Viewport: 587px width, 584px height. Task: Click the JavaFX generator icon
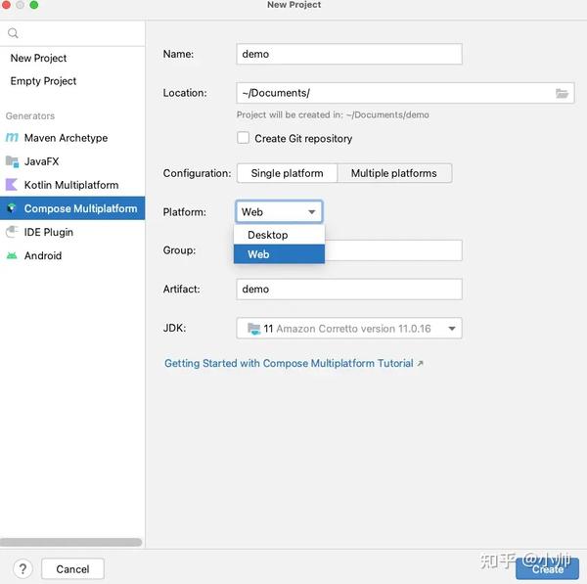pyautogui.click(x=12, y=161)
